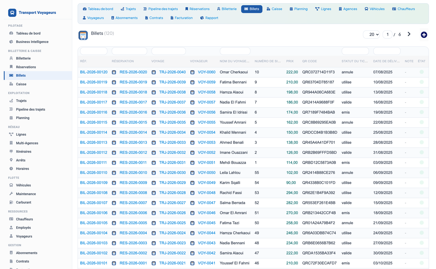Image resolution: width=436 pixels, height=269 pixels.
Task: Go to next page using chevron arrow
Action: pos(409,34)
